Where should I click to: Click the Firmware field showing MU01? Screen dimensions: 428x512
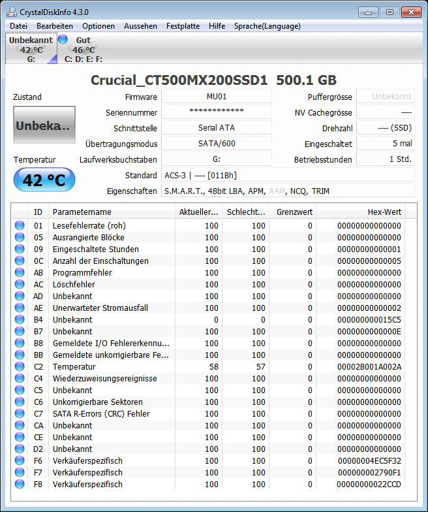217,97
